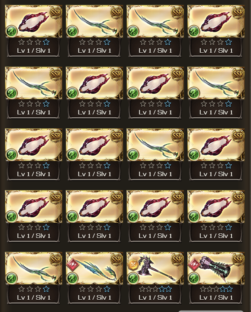Click the green wind element icon on the axe
The image size is (251, 312).
tap(133, 278)
